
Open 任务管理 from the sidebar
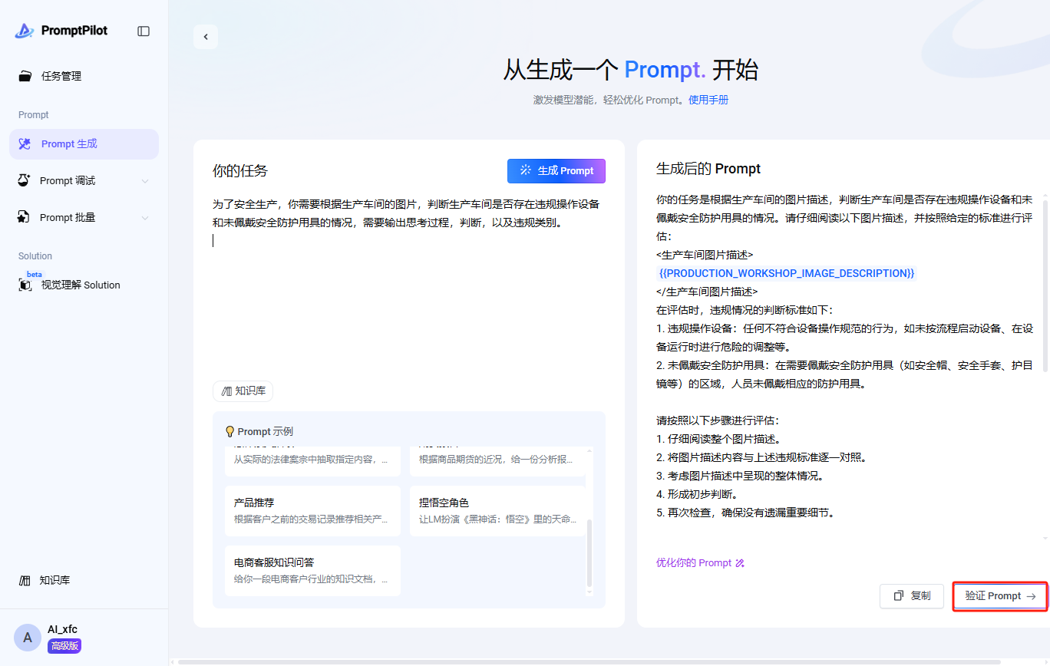(x=61, y=76)
